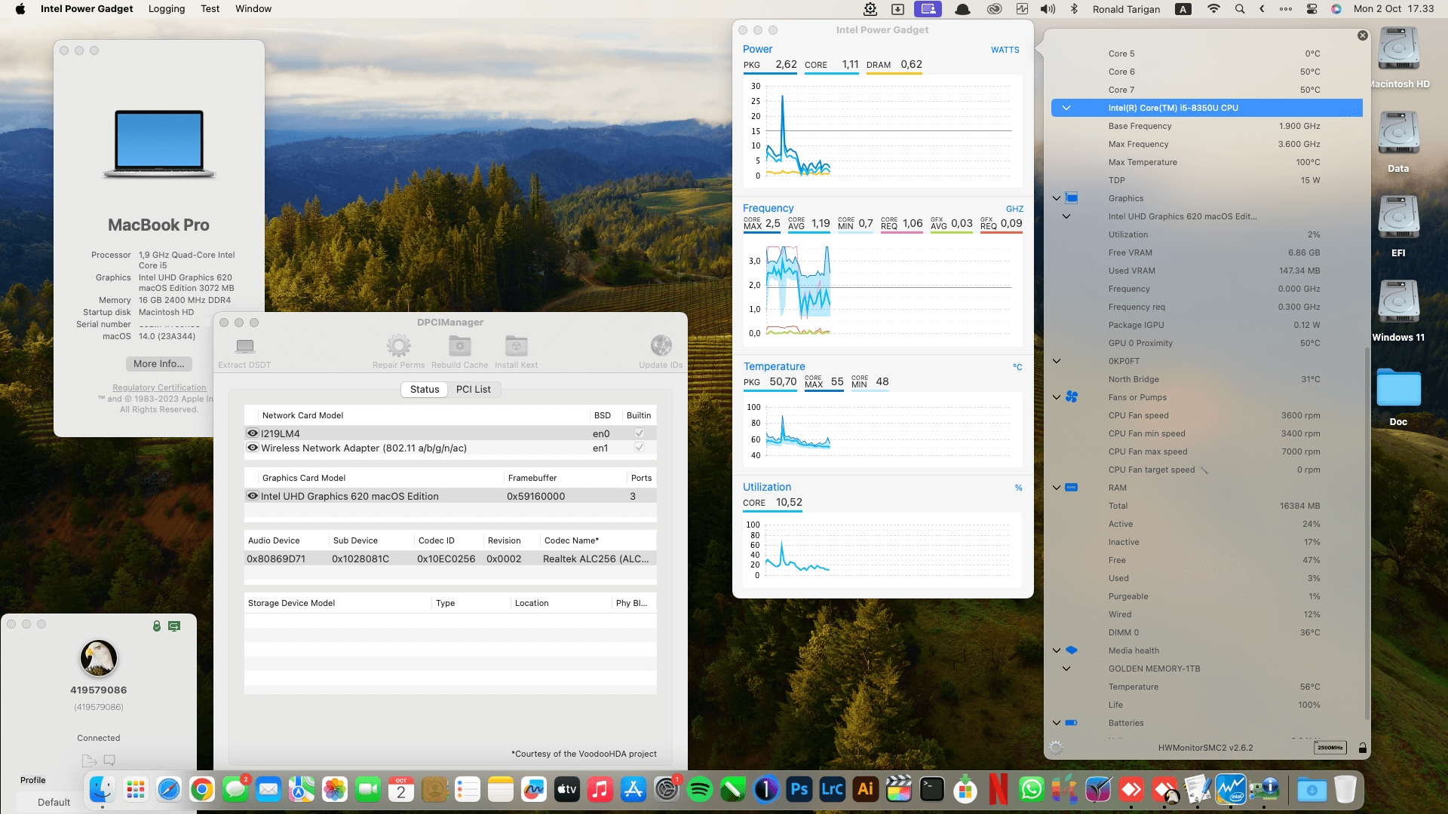Screen dimensions: 1448x814
Task: Collapse the Media health section
Action: point(1057,650)
